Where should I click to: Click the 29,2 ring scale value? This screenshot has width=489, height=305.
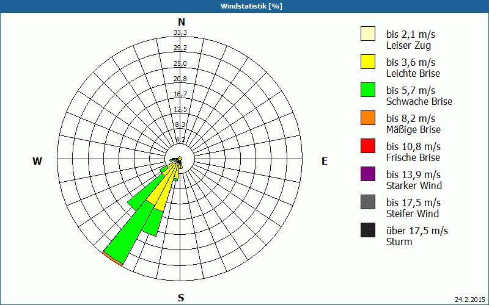pos(180,48)
